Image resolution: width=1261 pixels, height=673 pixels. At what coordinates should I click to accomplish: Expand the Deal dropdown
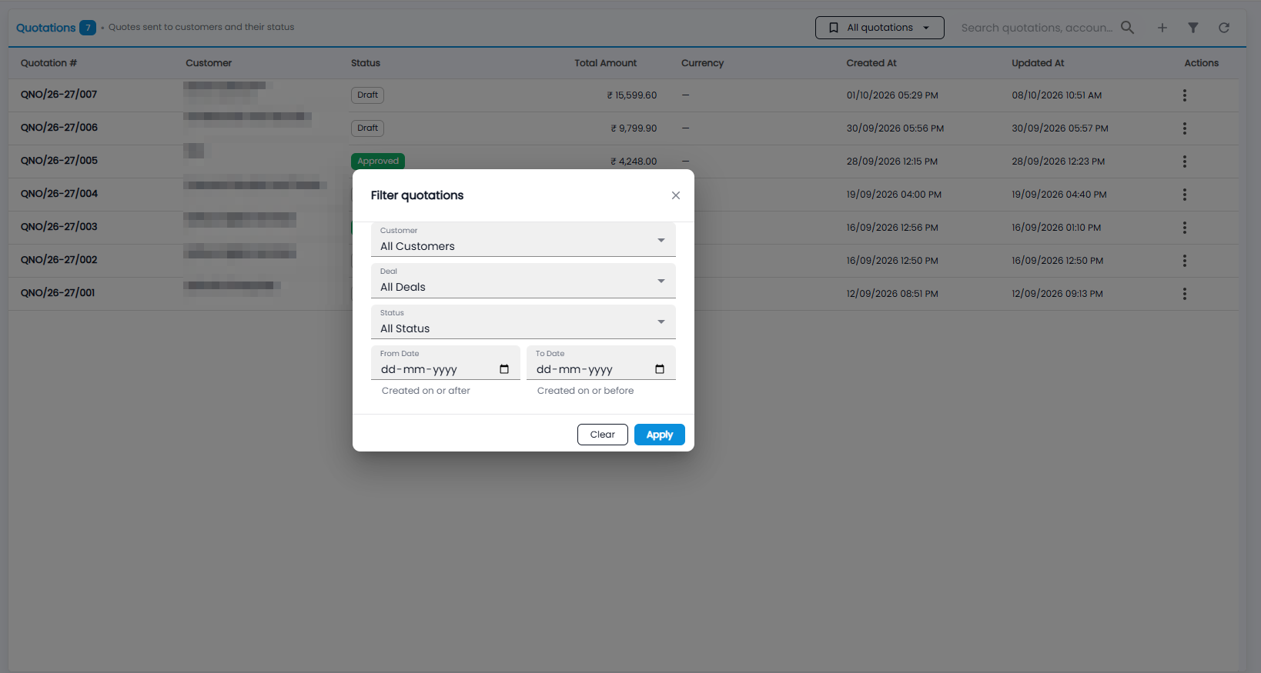click(x=523, y=281)
